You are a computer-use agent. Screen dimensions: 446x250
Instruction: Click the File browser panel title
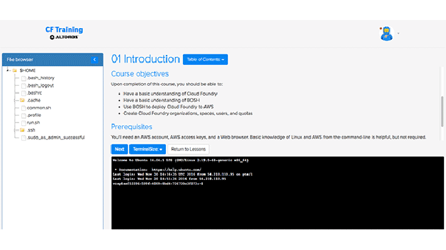20,59
